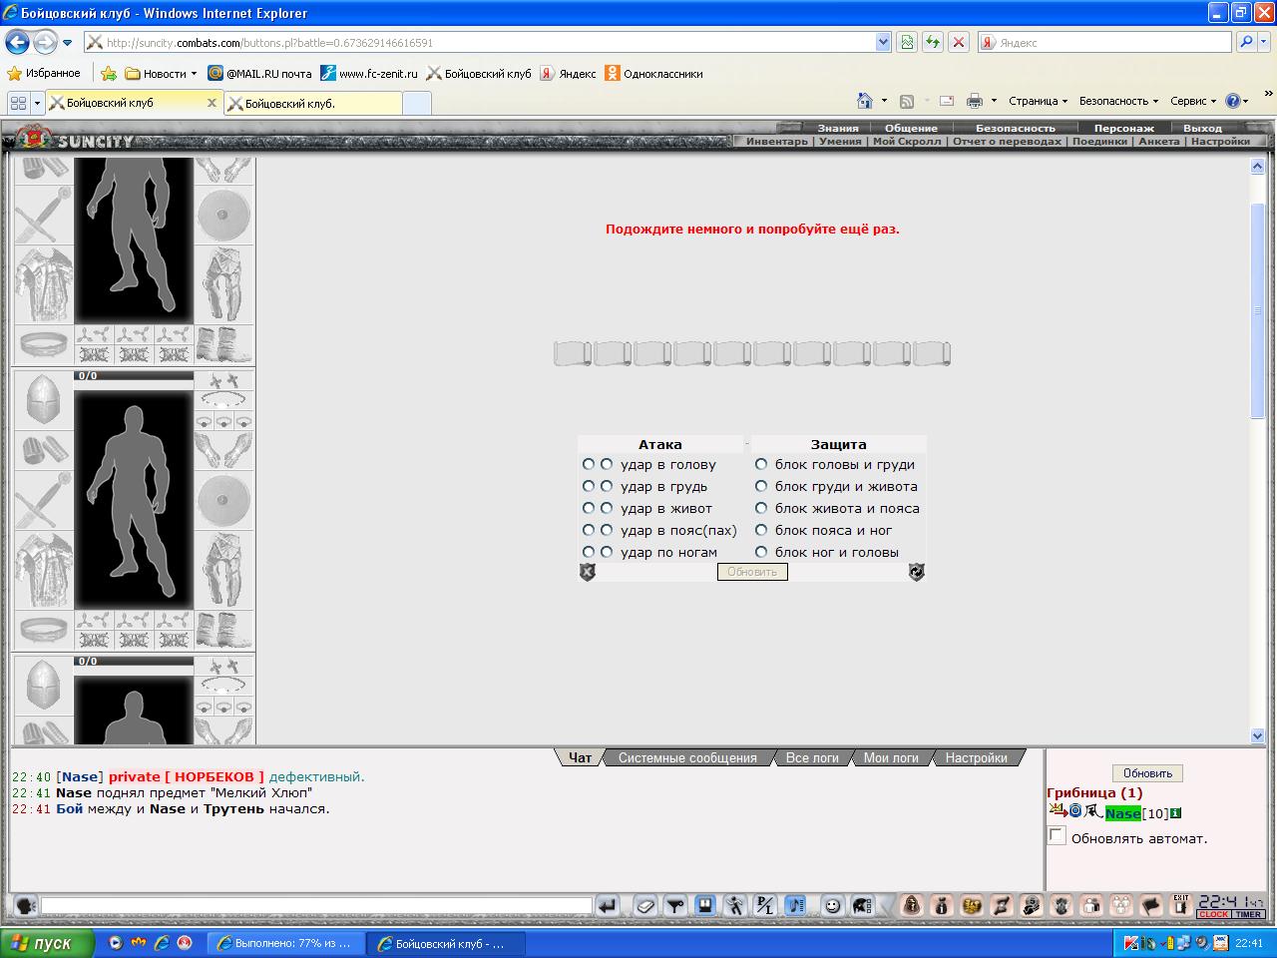Expand the Home button dropdown arrow
Viewport: 1277px width, 958px height.
[884, 101]
